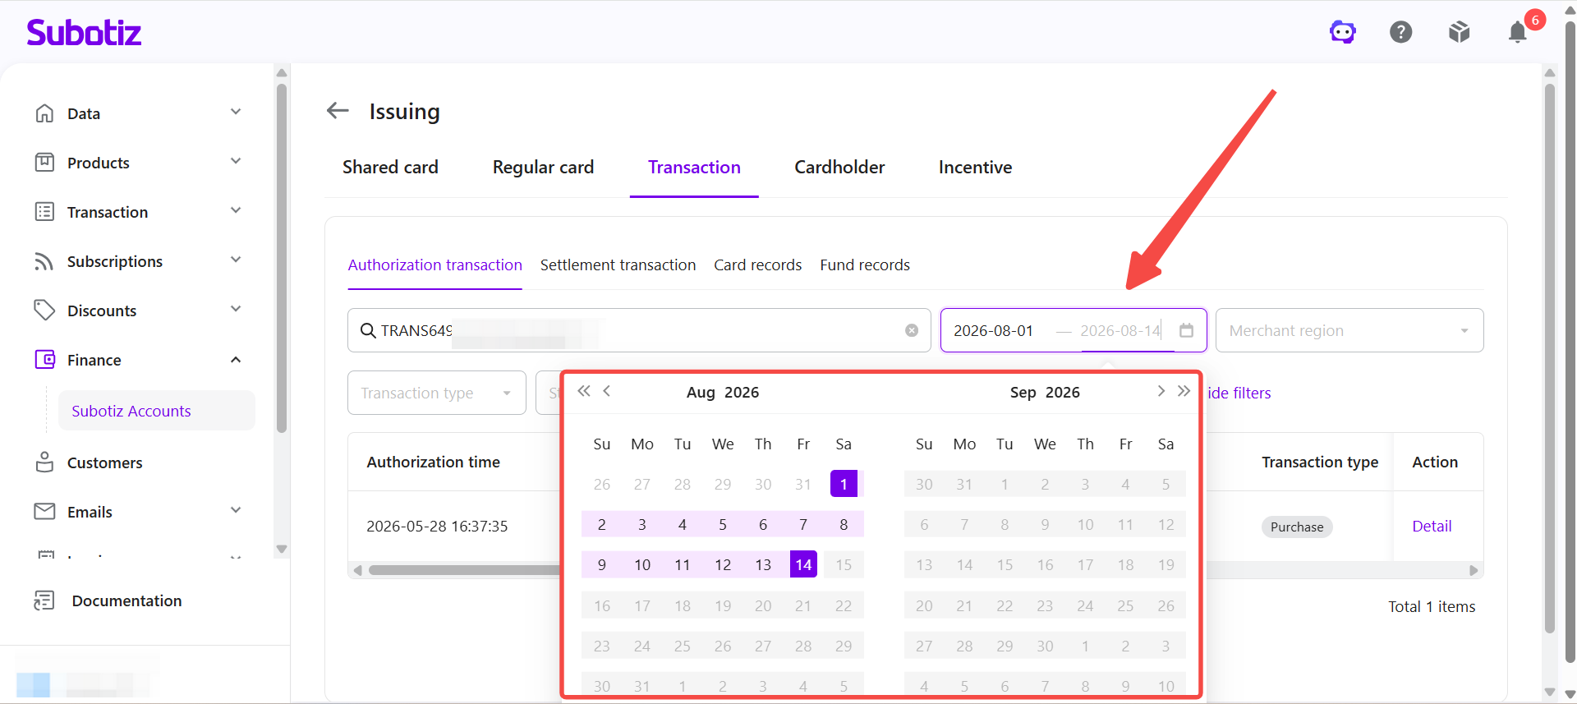Open the Card records sub-tab
The width and height of the screenshot is (1577, 704).
(x=757, y=265)
